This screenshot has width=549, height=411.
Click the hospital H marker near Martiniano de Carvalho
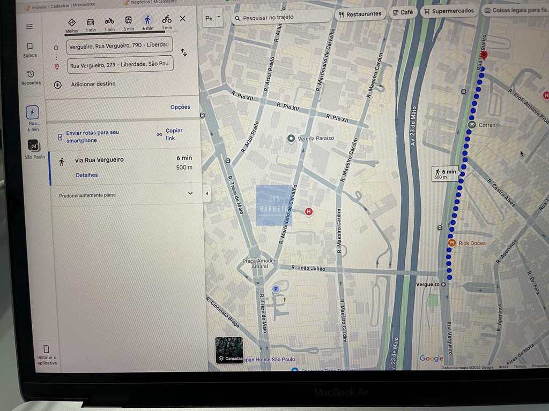[308, 211]
